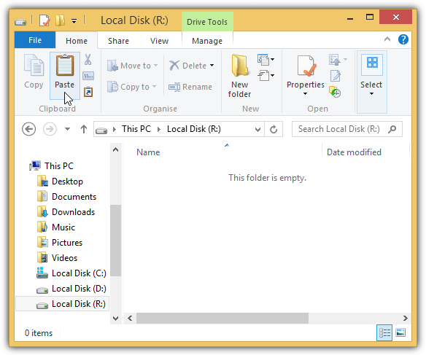Switch to the Share tab

pos(118,41)
